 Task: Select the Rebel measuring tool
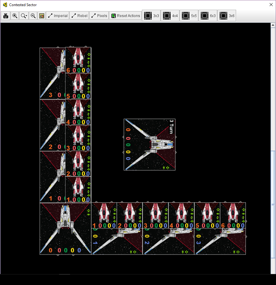coord(79,16)
